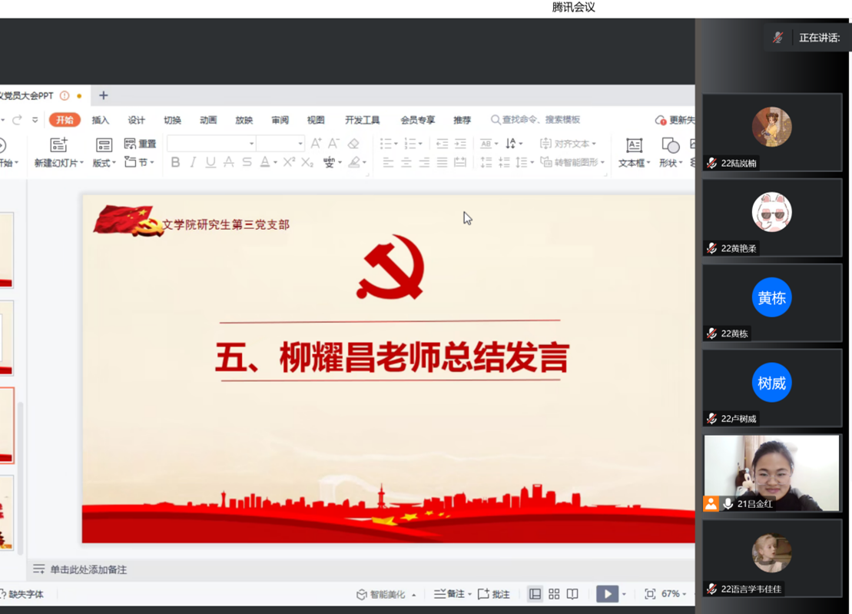Open the line spacing dropdown
Screen dimensions: 852x614
(525, 162)
